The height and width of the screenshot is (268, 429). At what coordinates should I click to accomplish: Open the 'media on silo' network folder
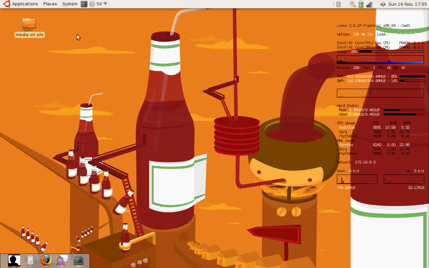point(29,24)
